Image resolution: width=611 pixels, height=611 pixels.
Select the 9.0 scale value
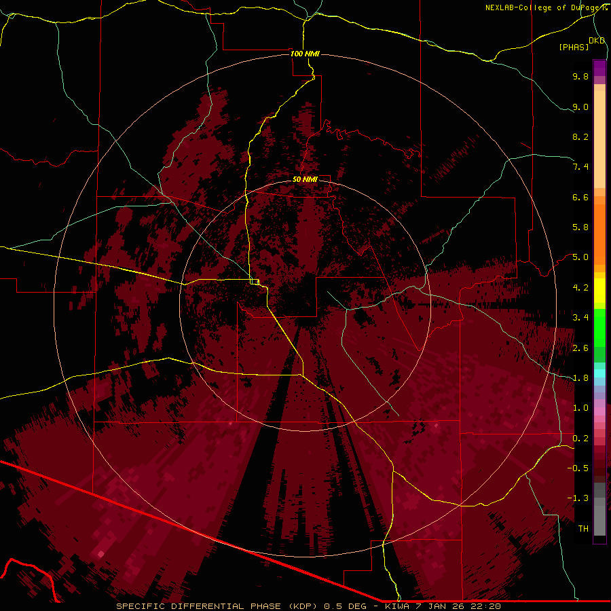[580, 107]
